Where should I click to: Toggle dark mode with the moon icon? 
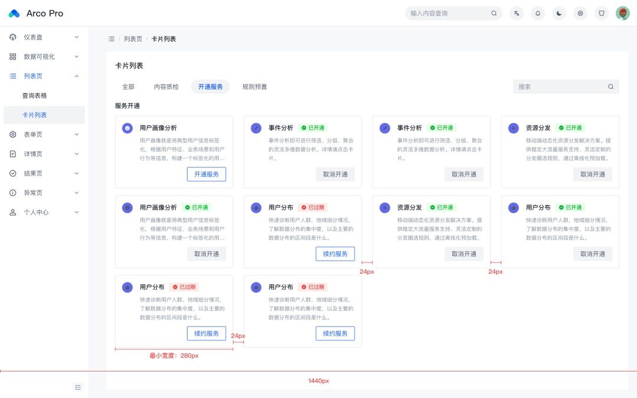[x=559, y=14]
